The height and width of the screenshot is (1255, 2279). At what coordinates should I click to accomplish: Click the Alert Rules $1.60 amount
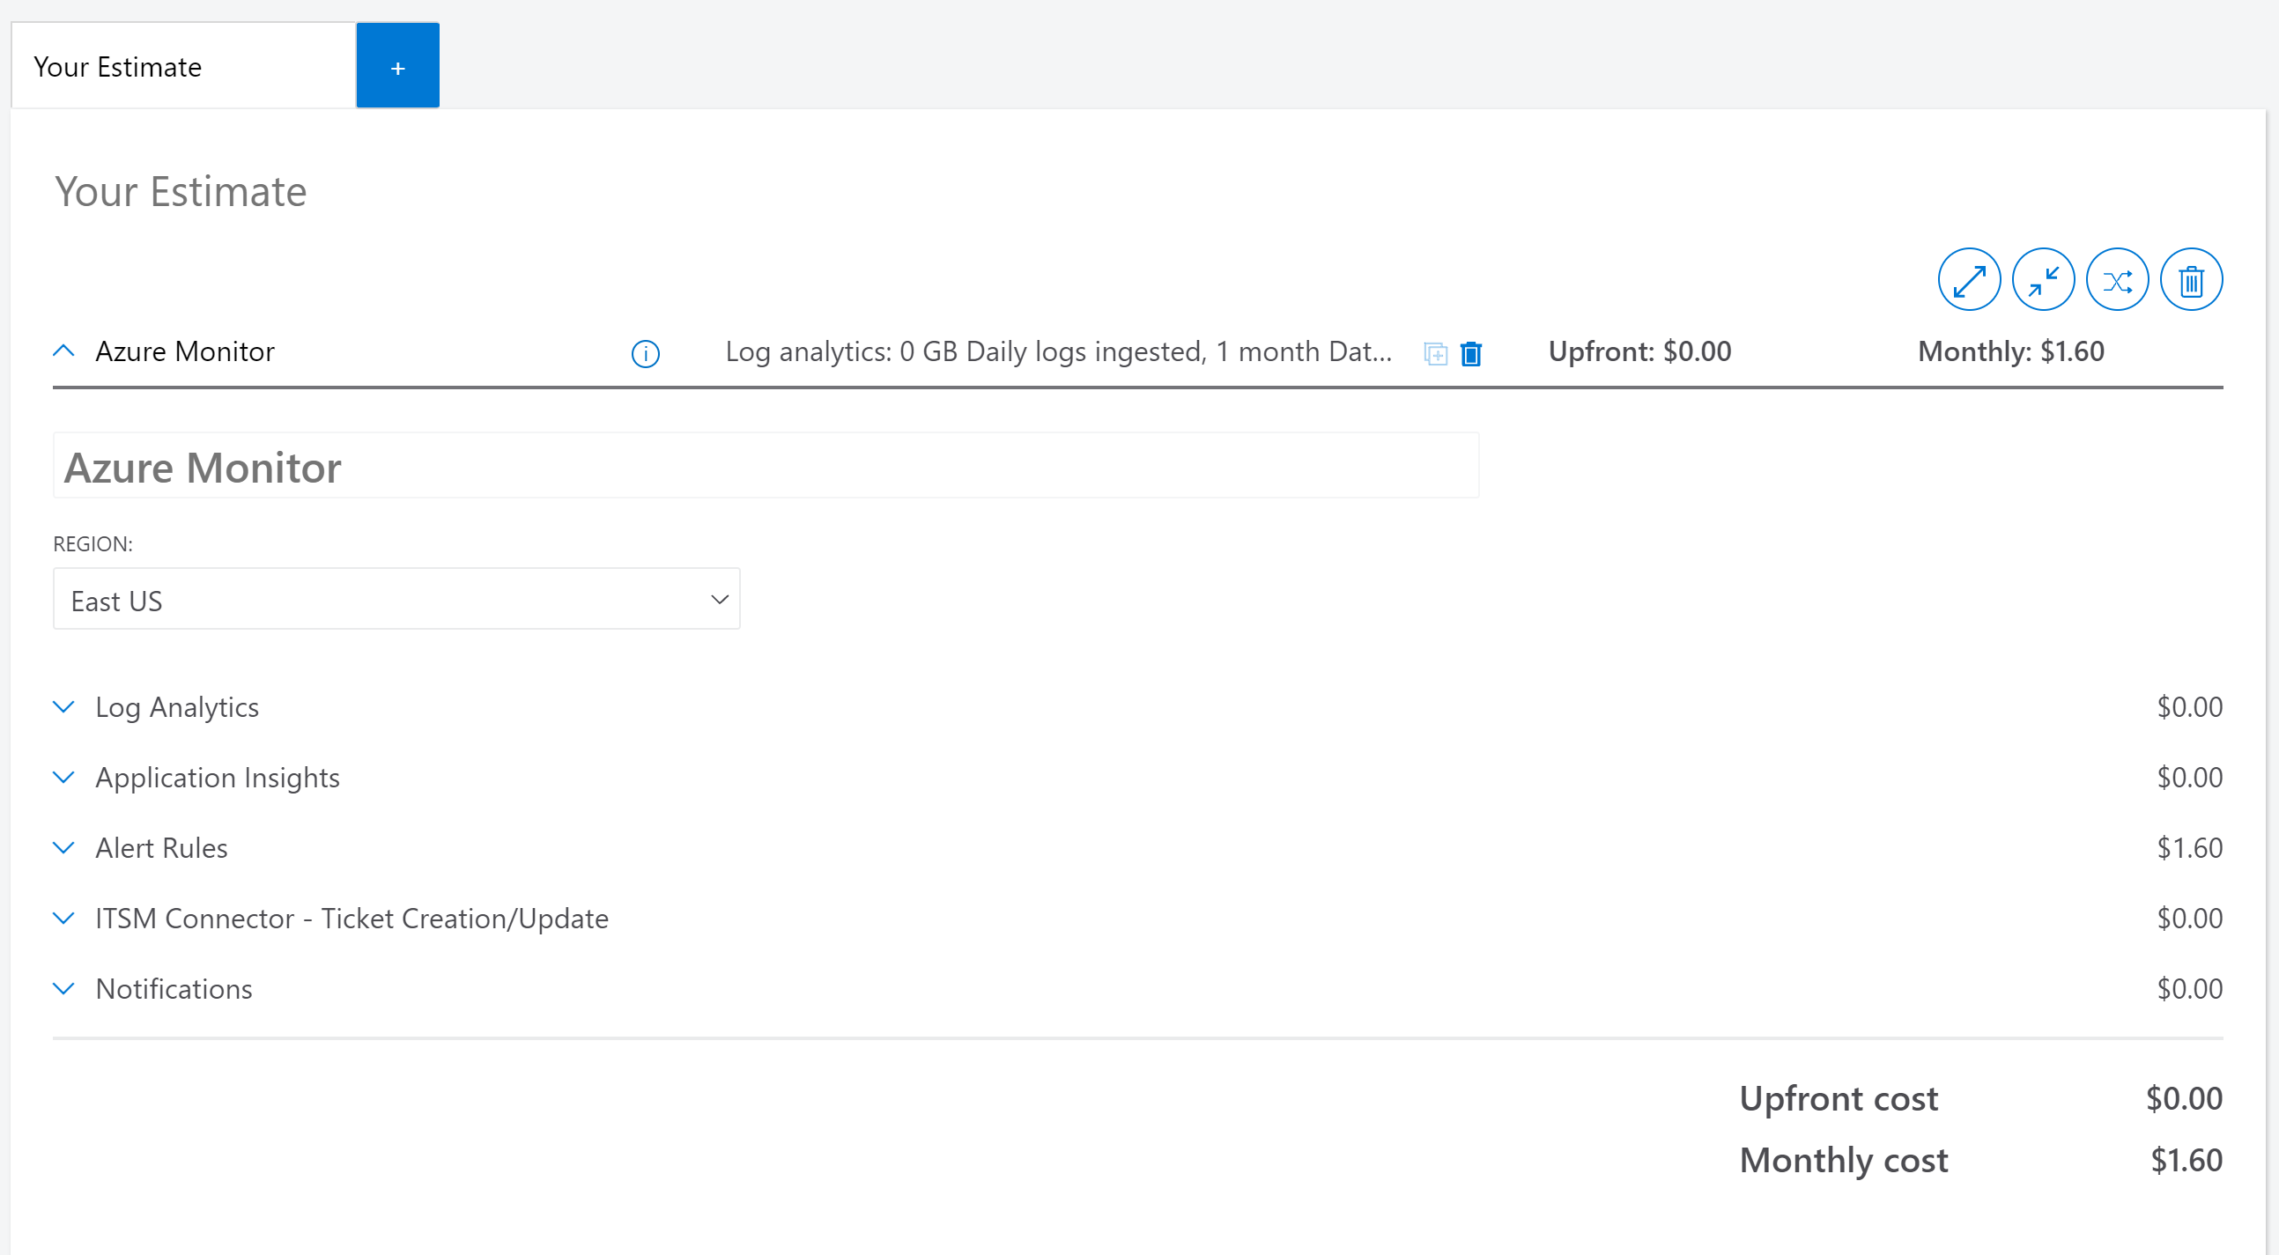click(x=2190, y=847)
